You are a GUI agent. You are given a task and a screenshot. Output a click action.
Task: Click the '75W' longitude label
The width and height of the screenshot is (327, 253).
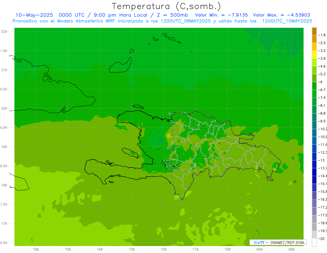pyautogui.click(x=68, y=249)
